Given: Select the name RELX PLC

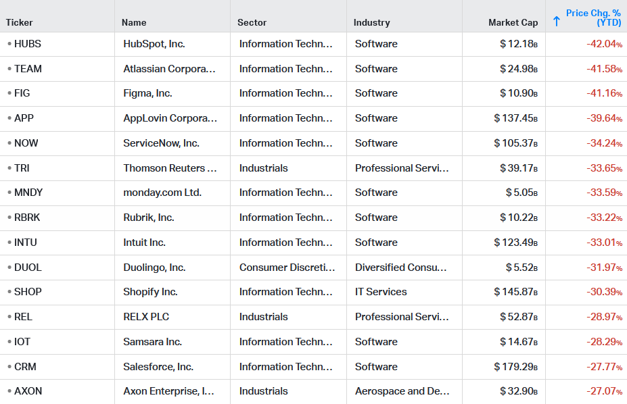Looking at the screenshot, I should [x=146, y=317].
